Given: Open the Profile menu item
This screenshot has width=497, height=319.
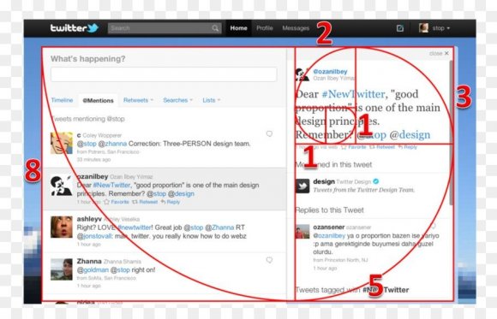Looking at the screenshot, I should (265, 28).
